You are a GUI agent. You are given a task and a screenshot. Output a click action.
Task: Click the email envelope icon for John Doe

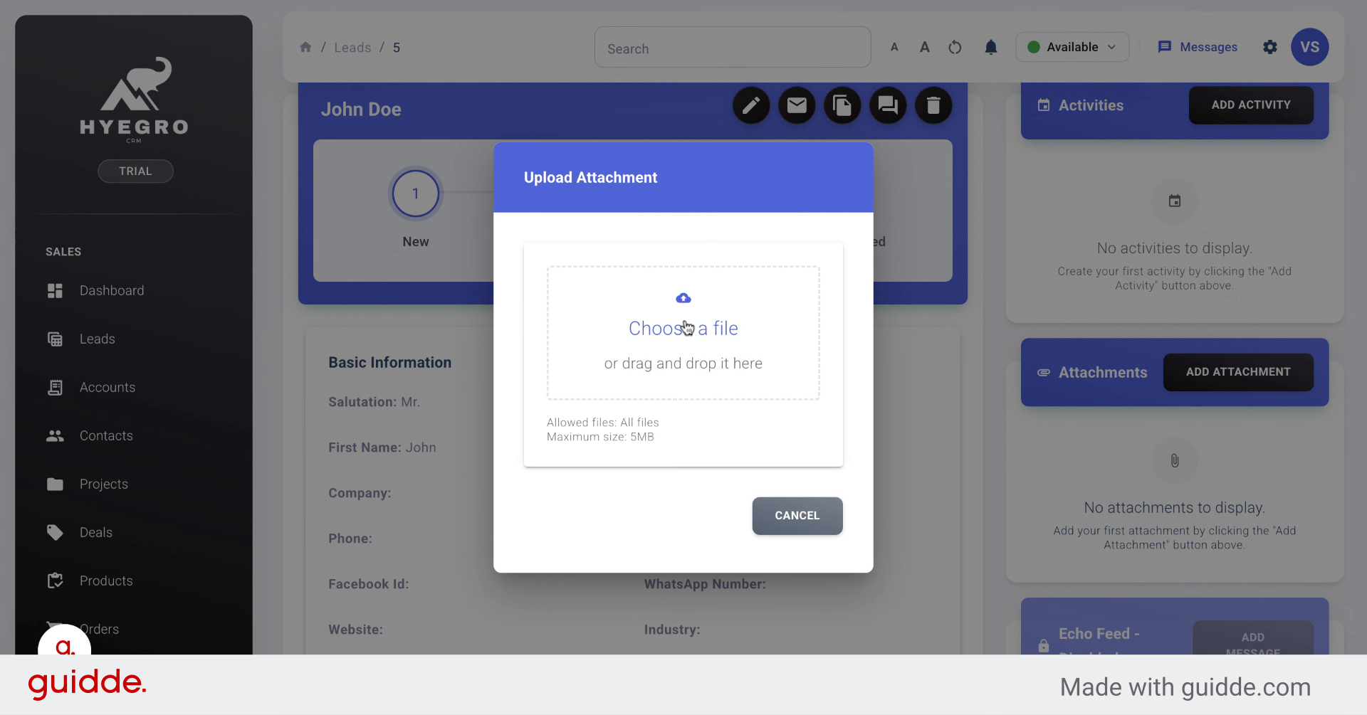pos(797,105)
